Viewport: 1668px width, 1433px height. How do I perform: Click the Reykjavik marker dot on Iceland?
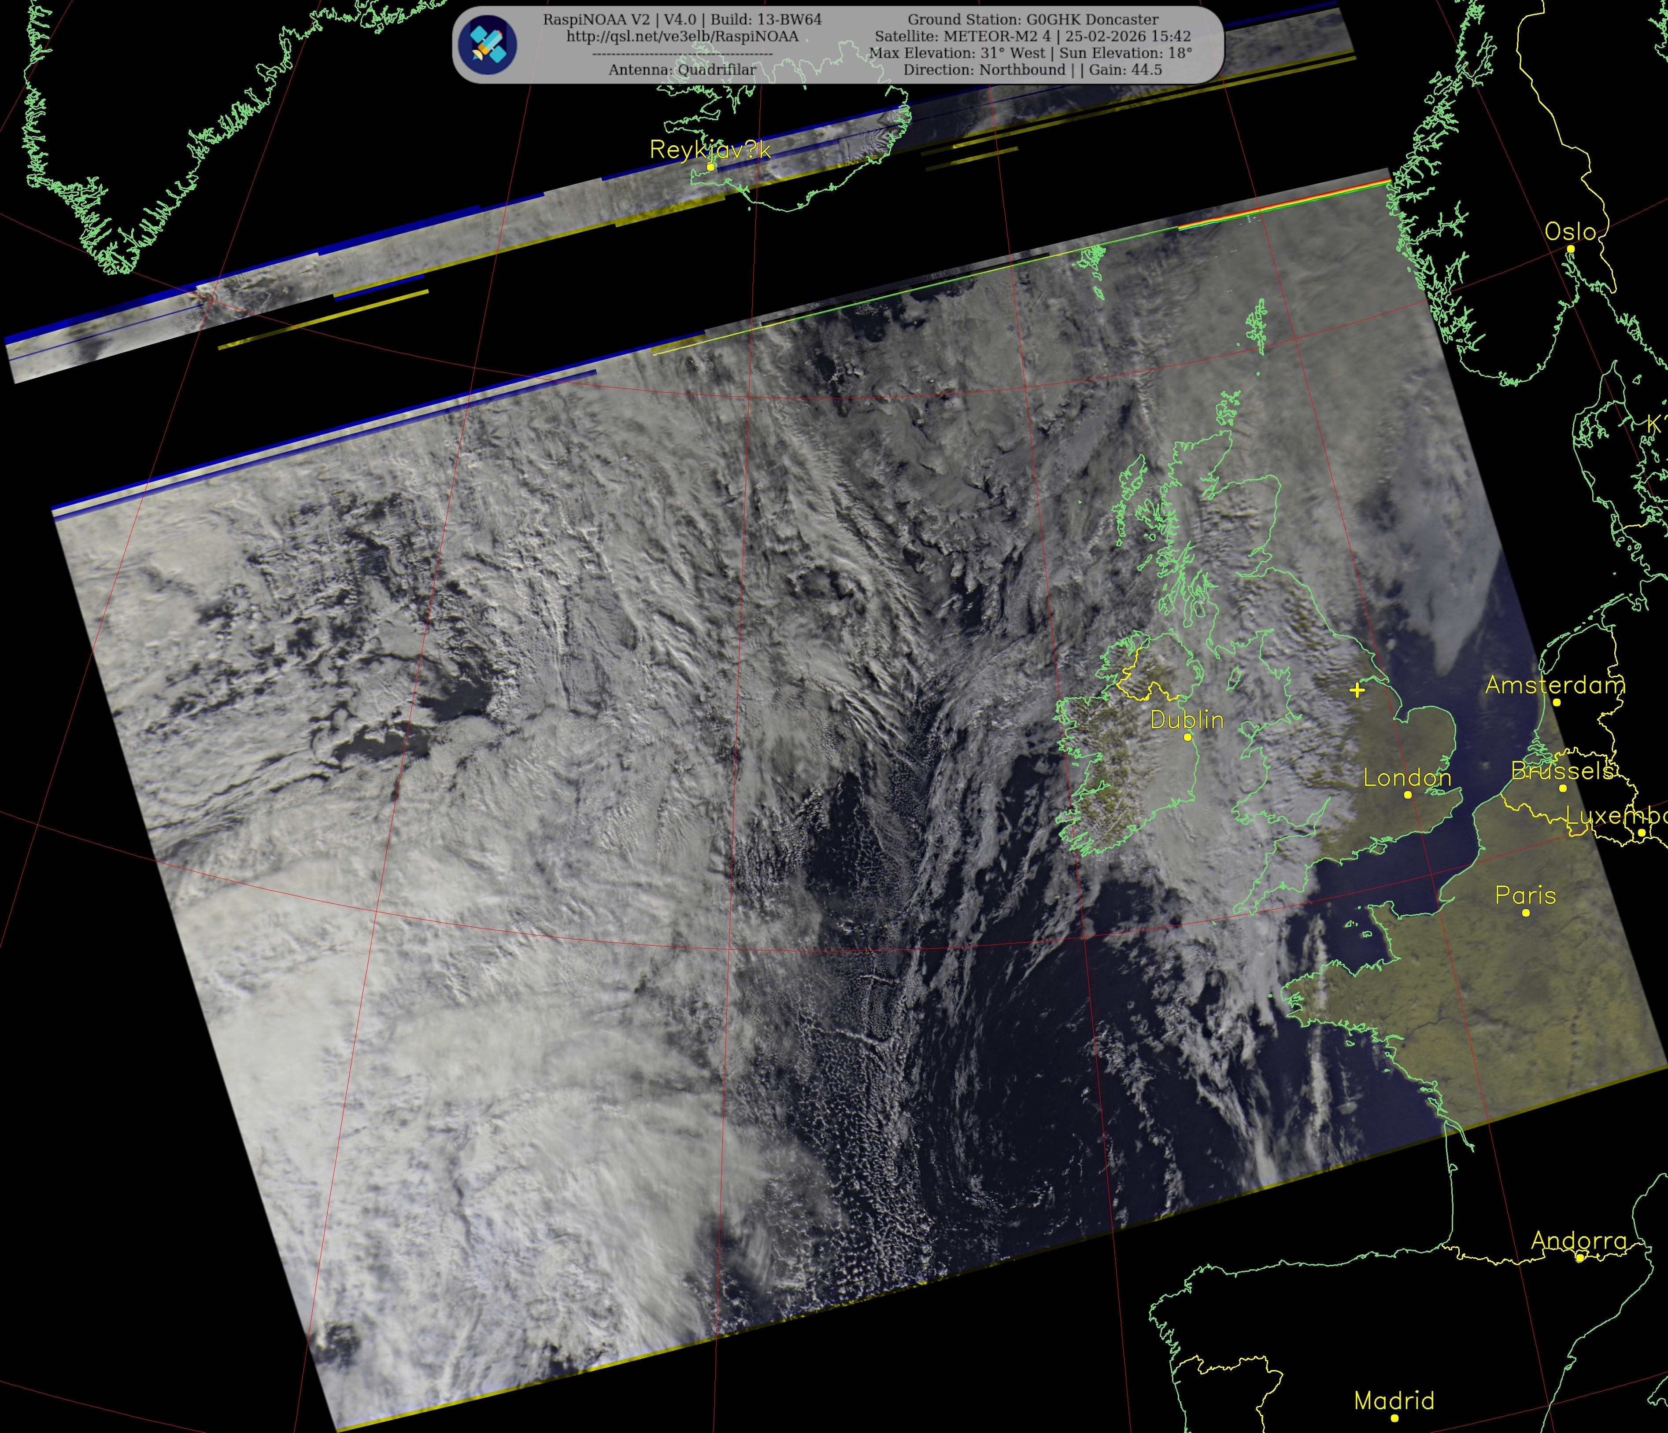(x=711, y=166)
